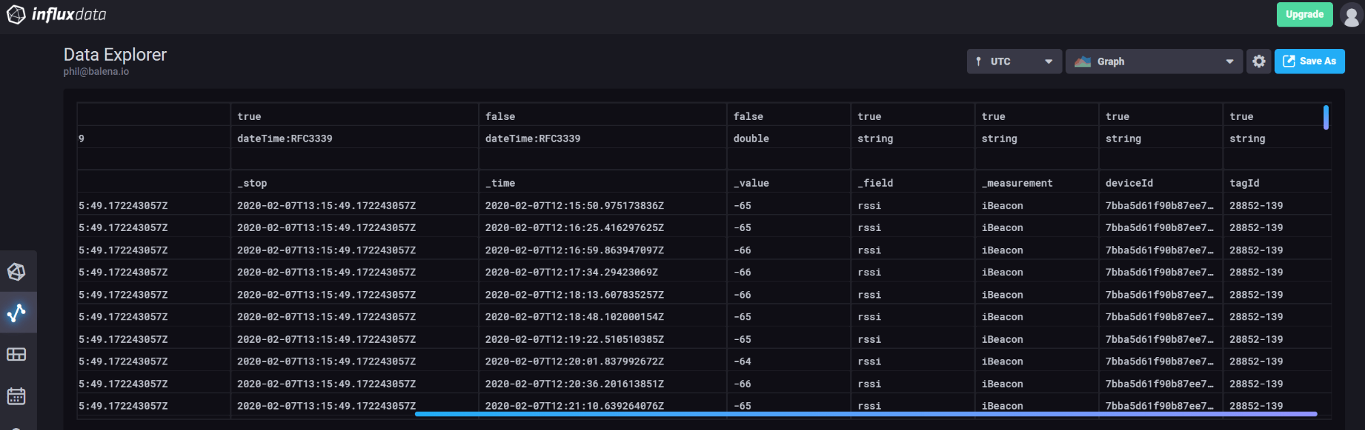Expand the UTC timezone dropdown

1013,61
